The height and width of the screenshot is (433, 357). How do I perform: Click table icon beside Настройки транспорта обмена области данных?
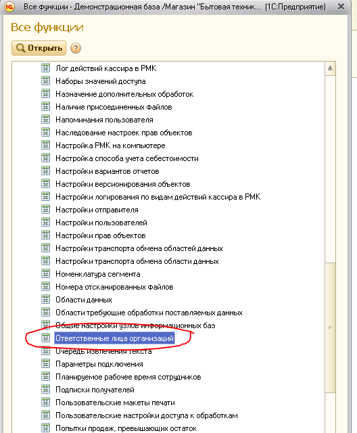tap(45, 260)
